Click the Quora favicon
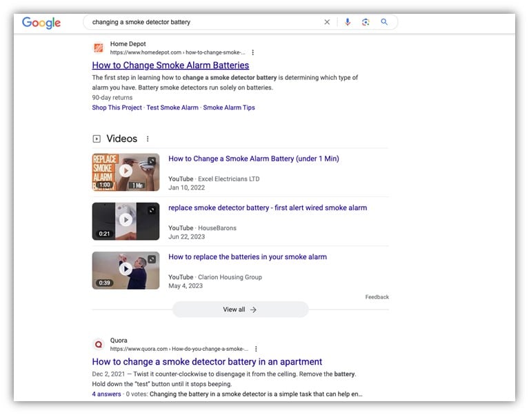The height and width of the screenshot is (415, 529). pos(99,344)
